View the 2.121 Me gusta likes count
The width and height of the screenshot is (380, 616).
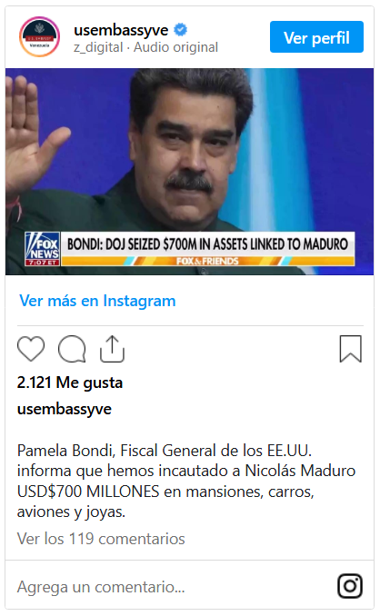click(x=70, y=383)
